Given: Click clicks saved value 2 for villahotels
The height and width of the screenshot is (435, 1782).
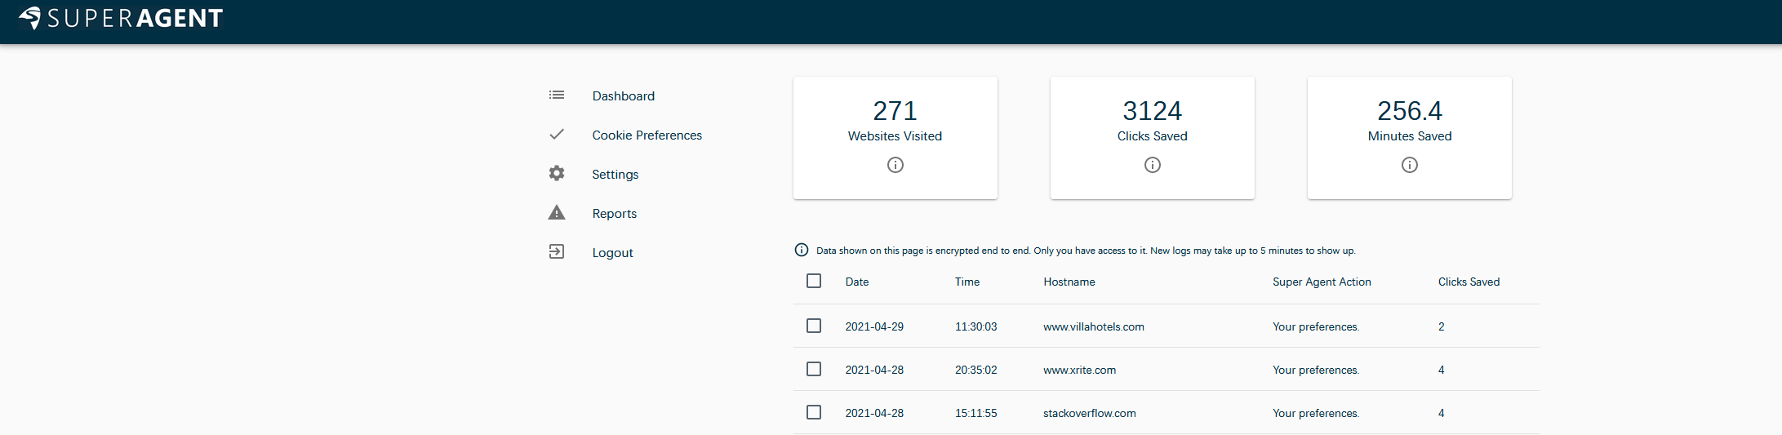Looking at the screenshot, I should (x=1442, y=326).
